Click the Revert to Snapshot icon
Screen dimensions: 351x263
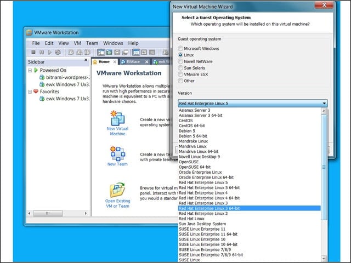pyautogui.click(x=79, y=53)
